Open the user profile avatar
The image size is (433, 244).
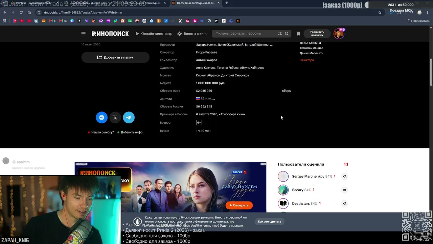pyautogui.click(x=339, y=34)
